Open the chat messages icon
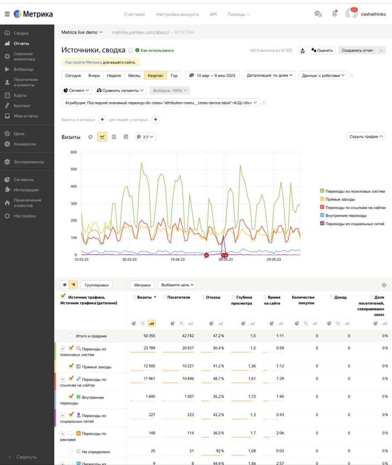 coord(318,14)
